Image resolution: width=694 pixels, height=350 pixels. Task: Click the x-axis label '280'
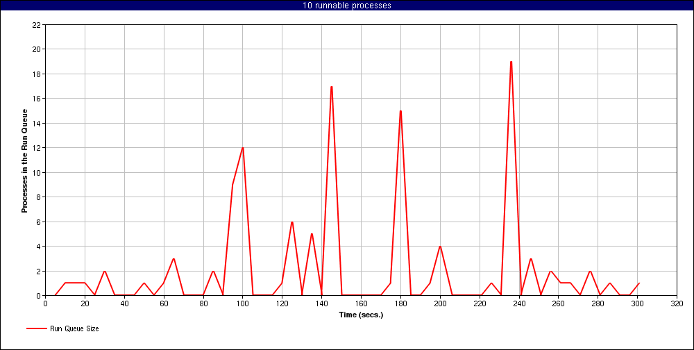click(598, 303)
